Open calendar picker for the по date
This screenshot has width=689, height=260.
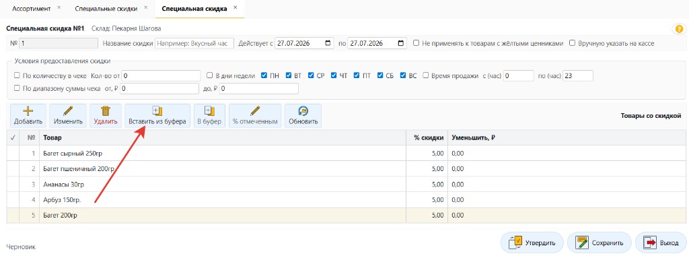pos(401,44)
